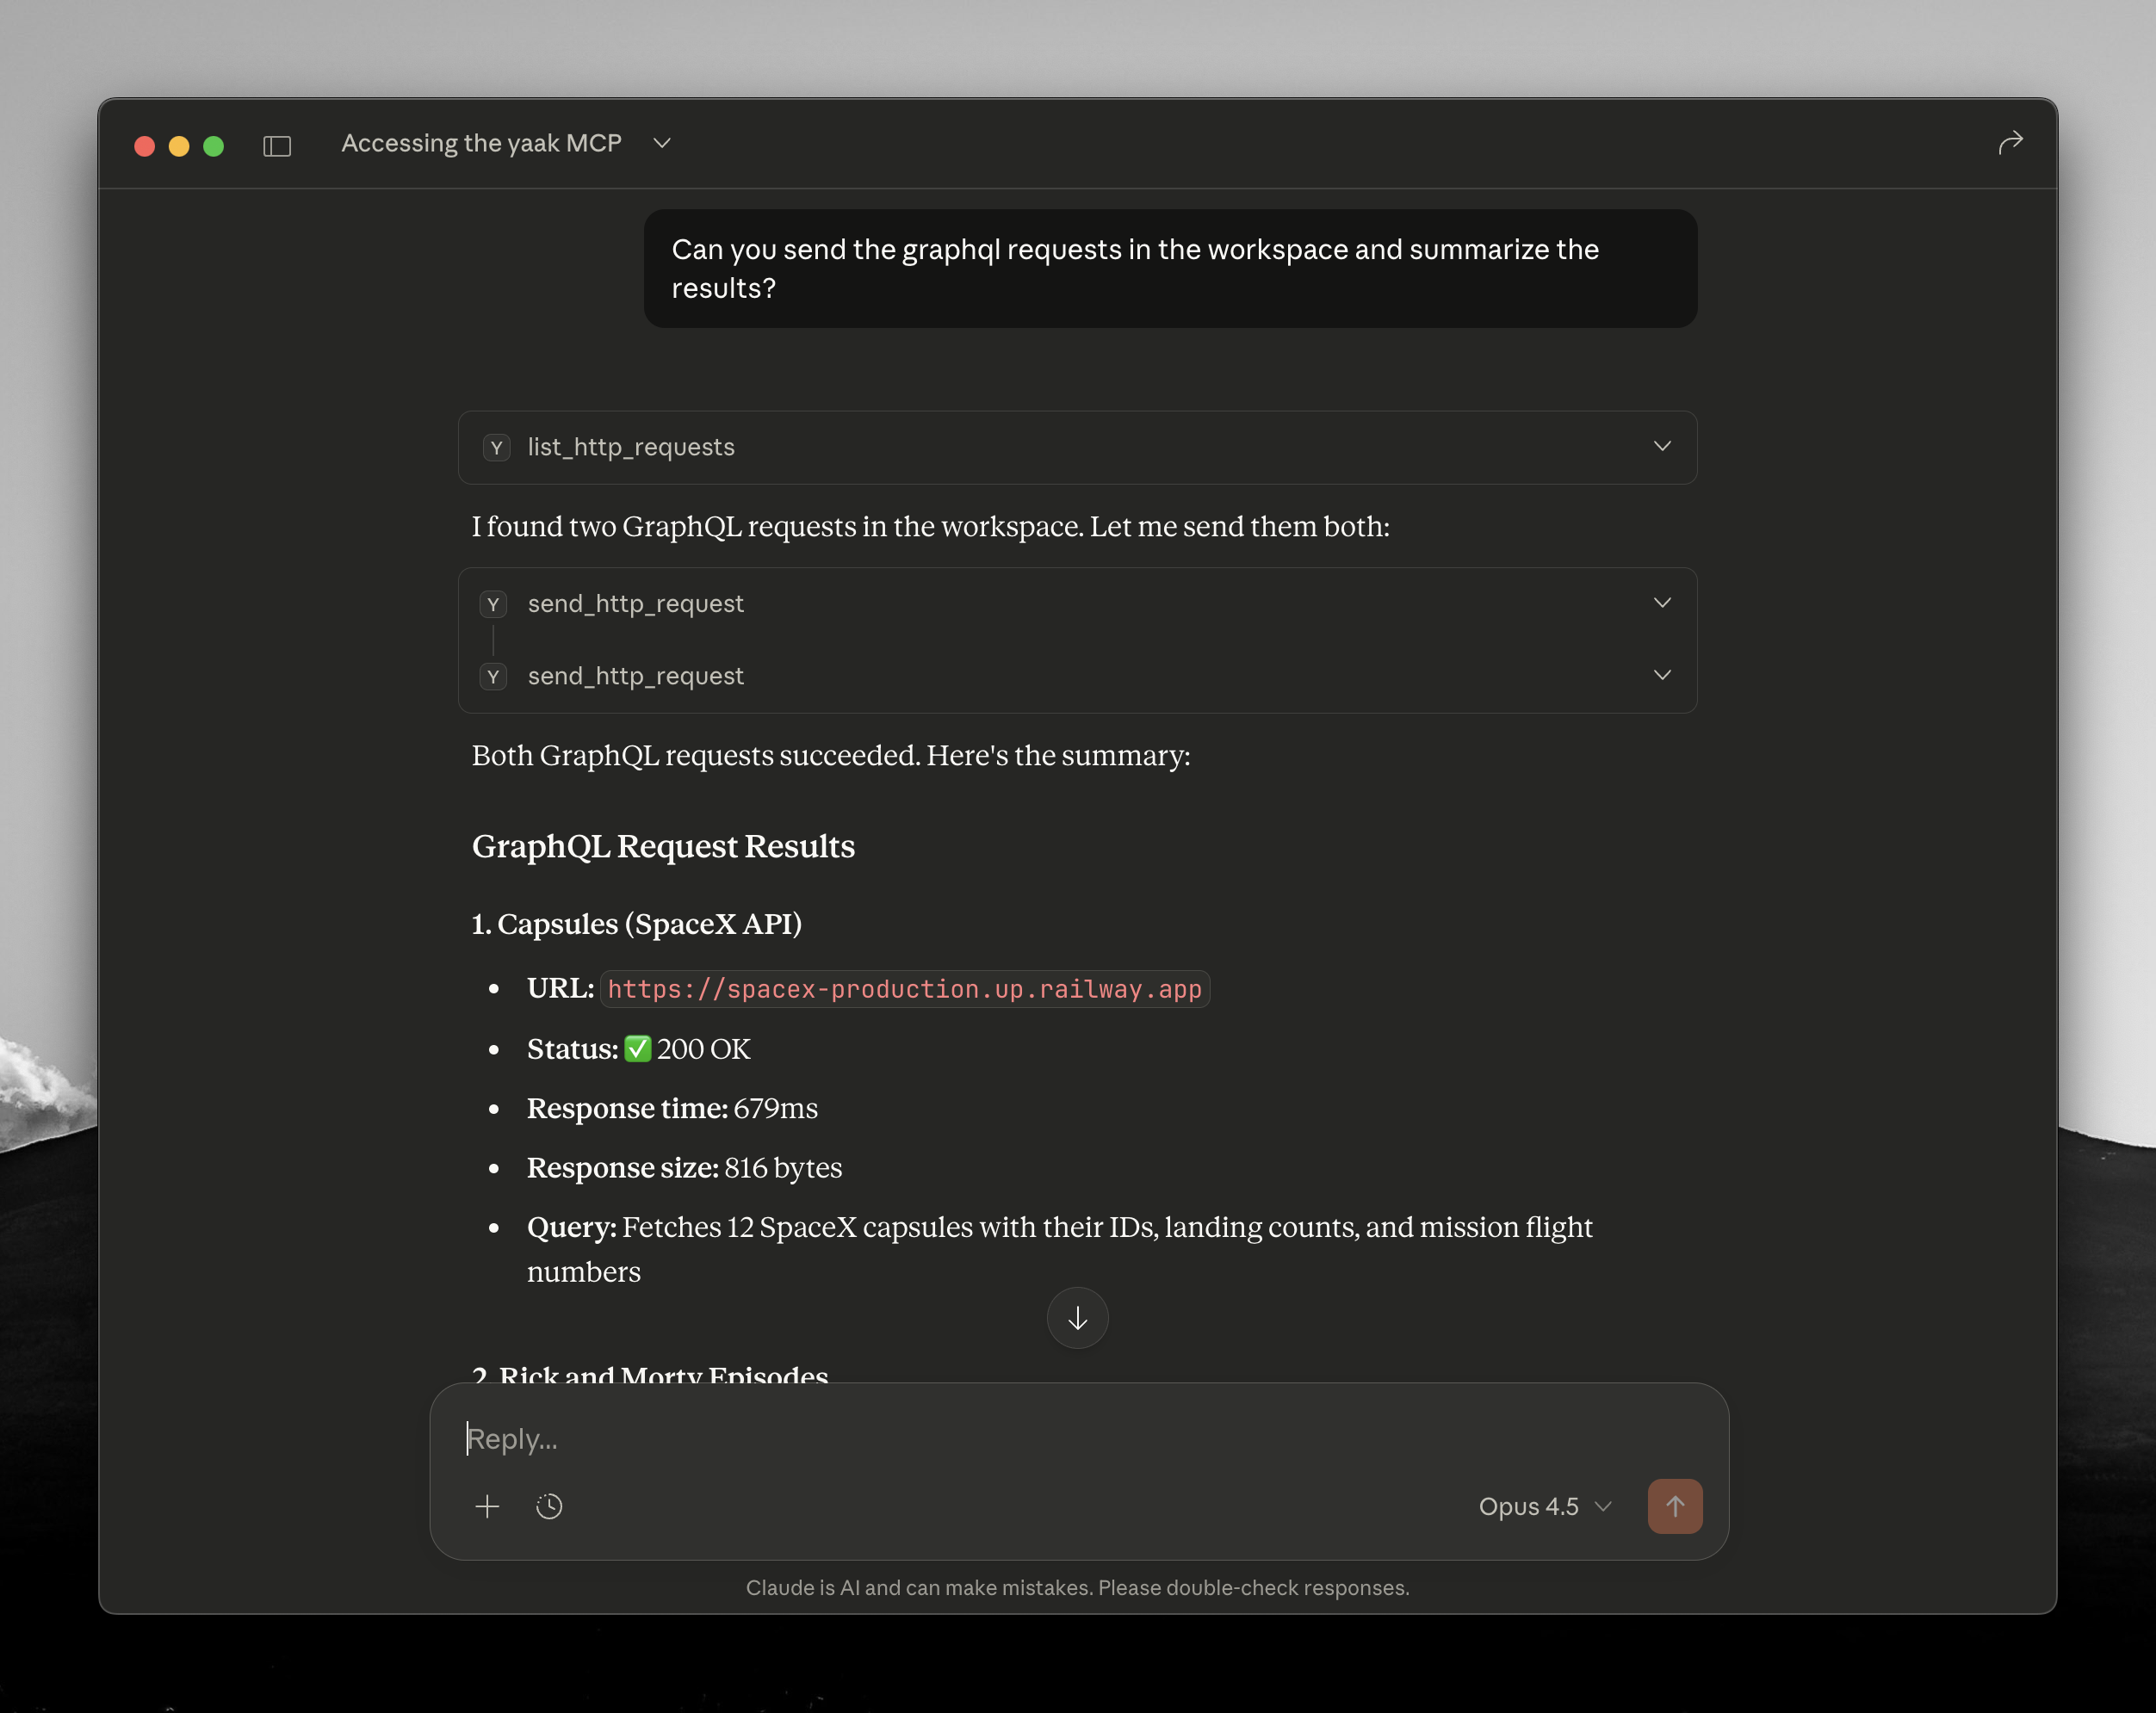Open the chat title dropdown chevron
This screenshot has width=2156, height=1713.
662,143
